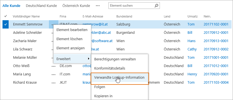
Task: Click the Burgenland cell
Action: coord(125,33)
